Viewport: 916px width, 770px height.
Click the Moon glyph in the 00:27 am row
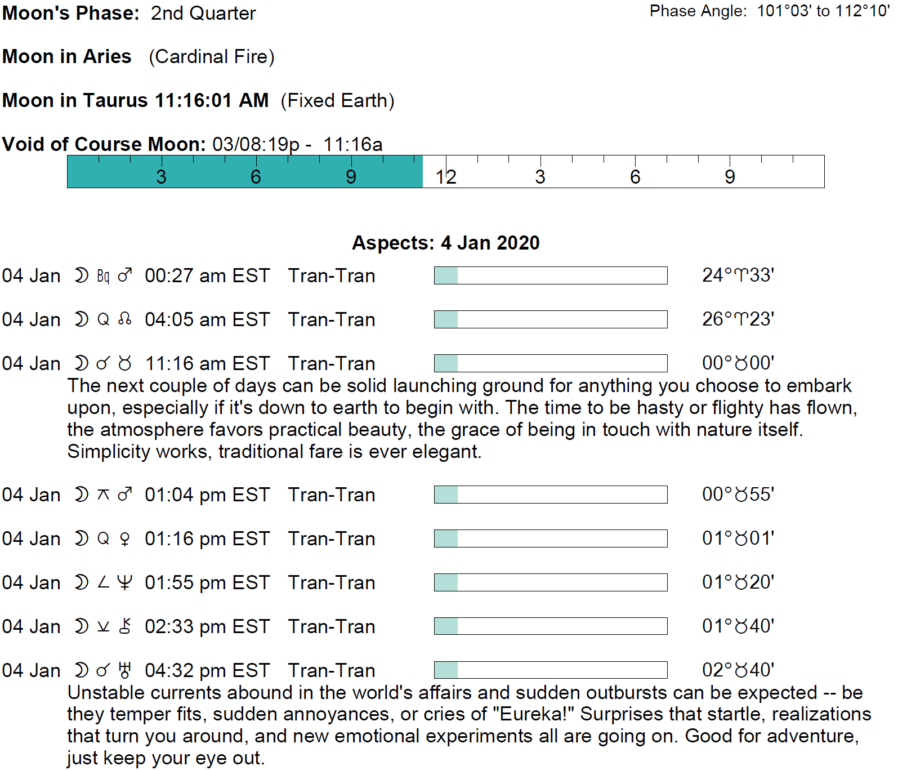82,276
